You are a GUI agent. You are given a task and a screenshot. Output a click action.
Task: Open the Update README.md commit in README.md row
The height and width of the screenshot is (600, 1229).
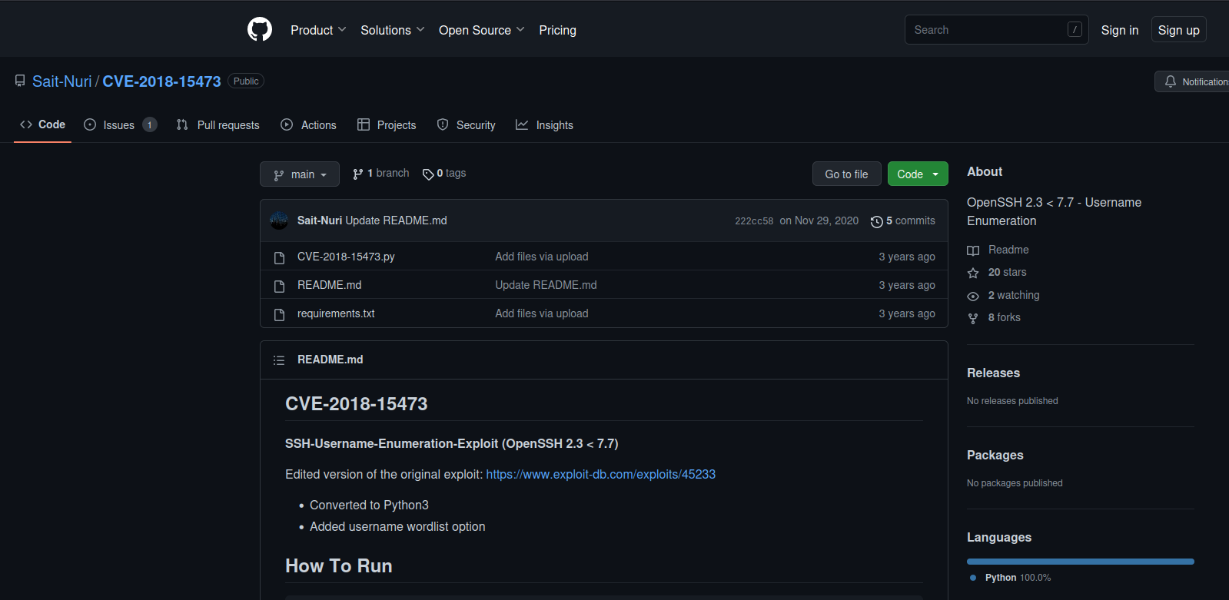click(546, 285)
